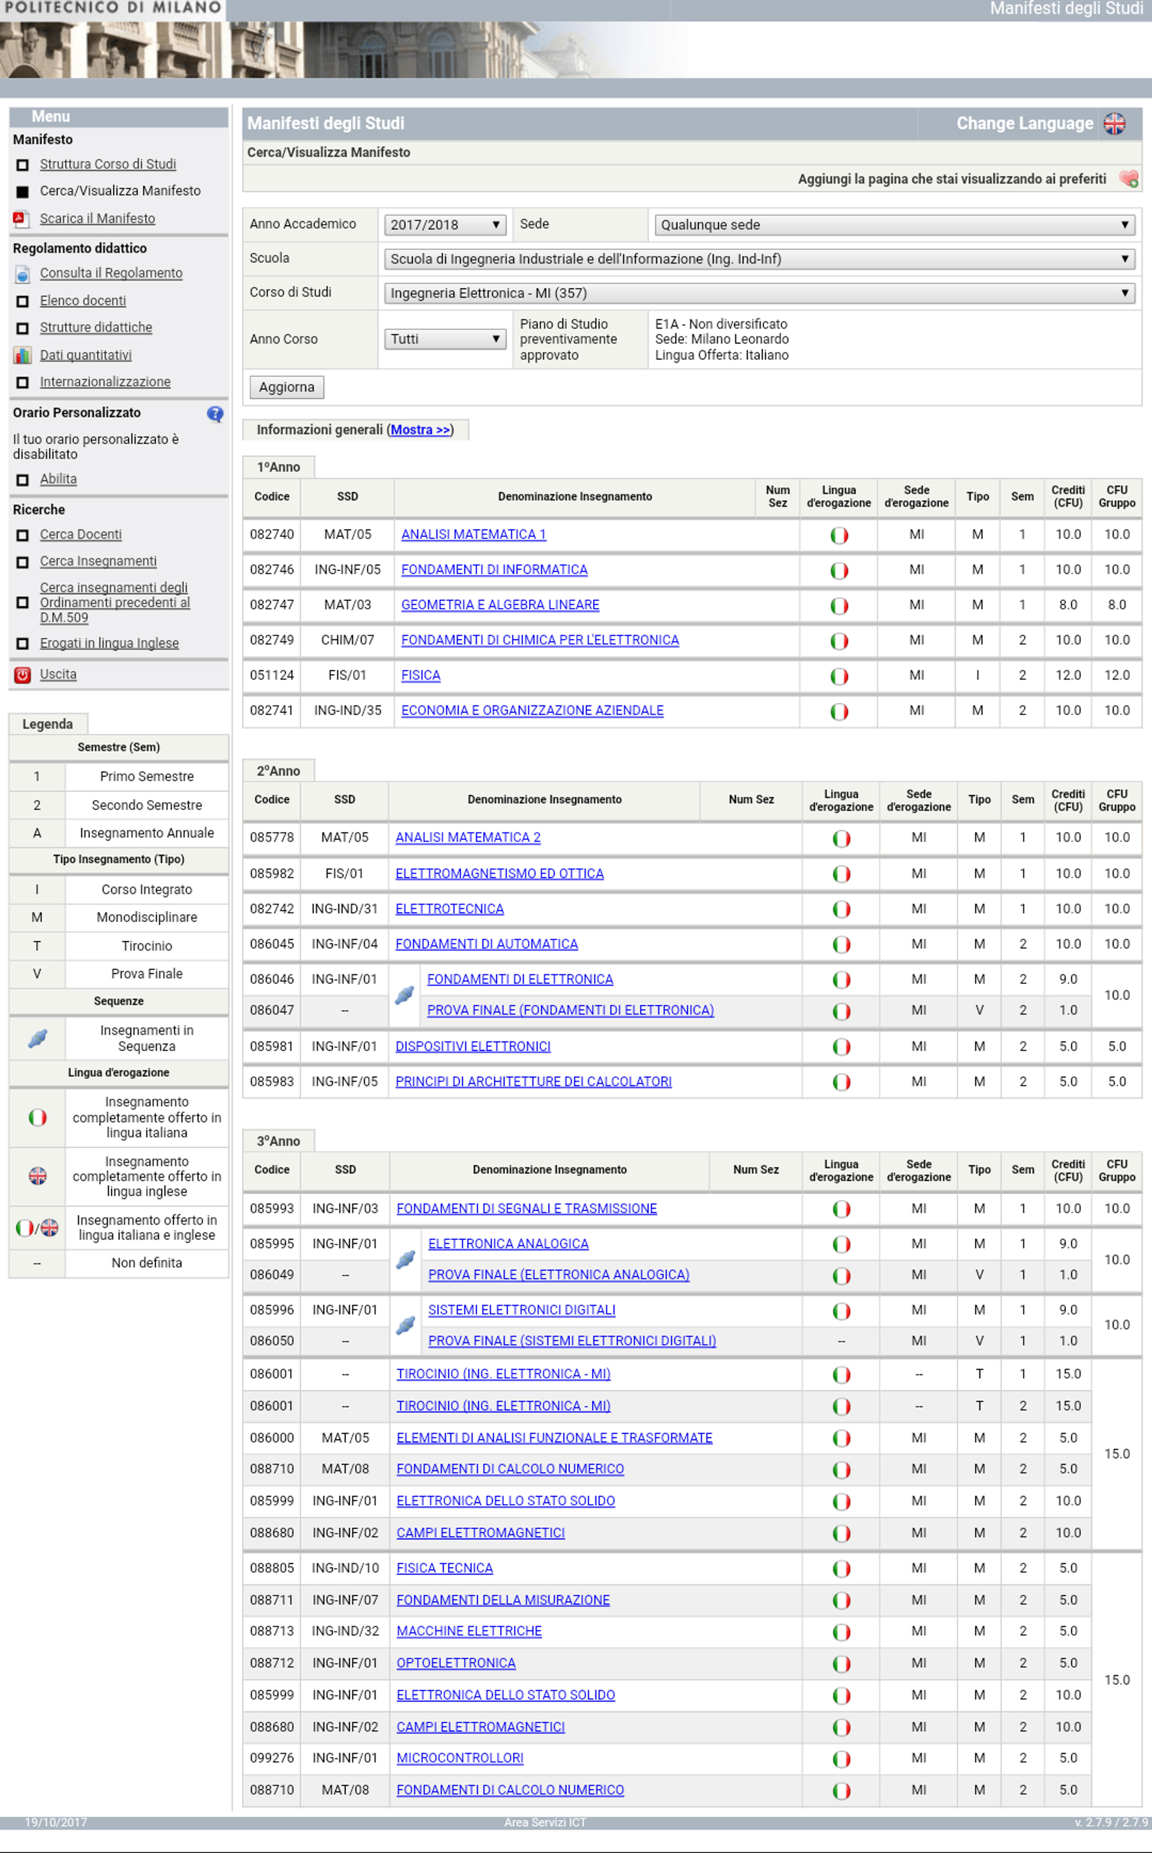Open PROVA FINALE (ELETTRONICA ANALOGICA) link
1152x1853 pixels.
(559, 1275)
